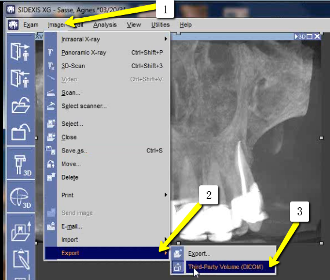Click the open folder icon in sidebar
The image size is (330, 280).
click(21, 105)
